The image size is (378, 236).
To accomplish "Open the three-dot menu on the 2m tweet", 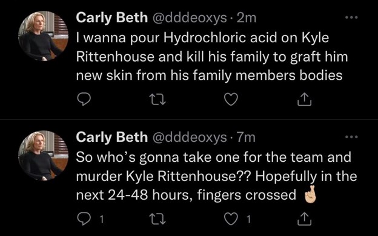I will pyautogui.click(x=351, y=18).
